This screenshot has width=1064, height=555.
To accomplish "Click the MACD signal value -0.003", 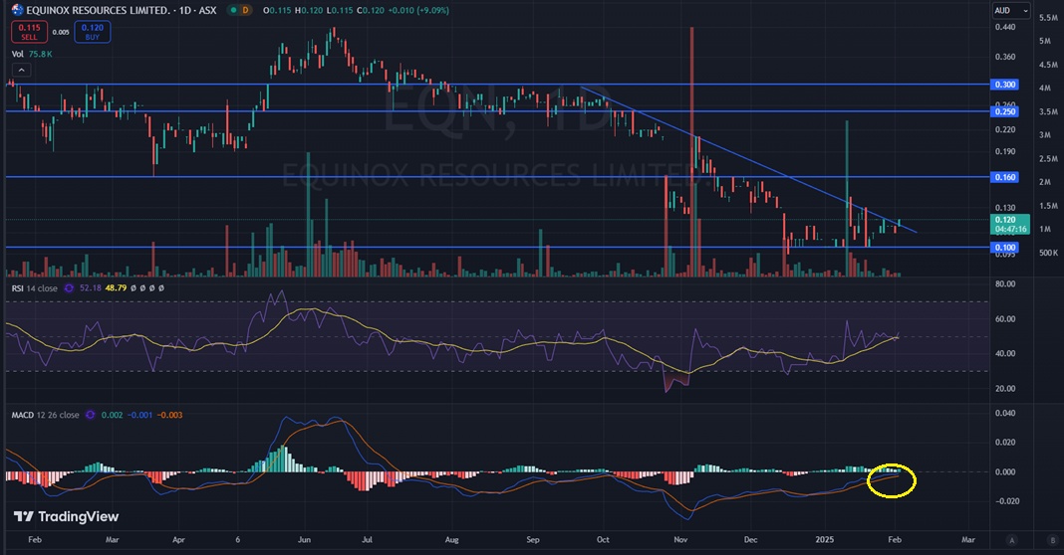I will (169, 415).
